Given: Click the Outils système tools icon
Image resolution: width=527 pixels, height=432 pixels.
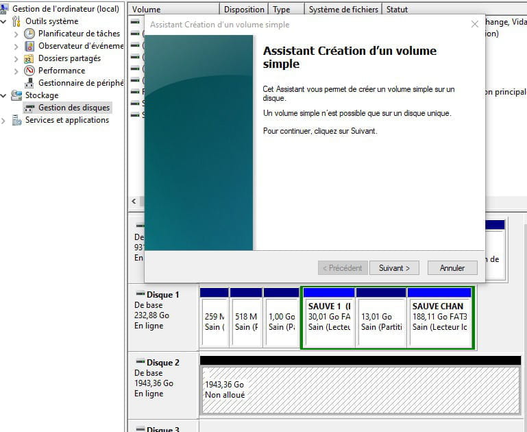Looking at the screenshot, I should click(x=16, y=21).
